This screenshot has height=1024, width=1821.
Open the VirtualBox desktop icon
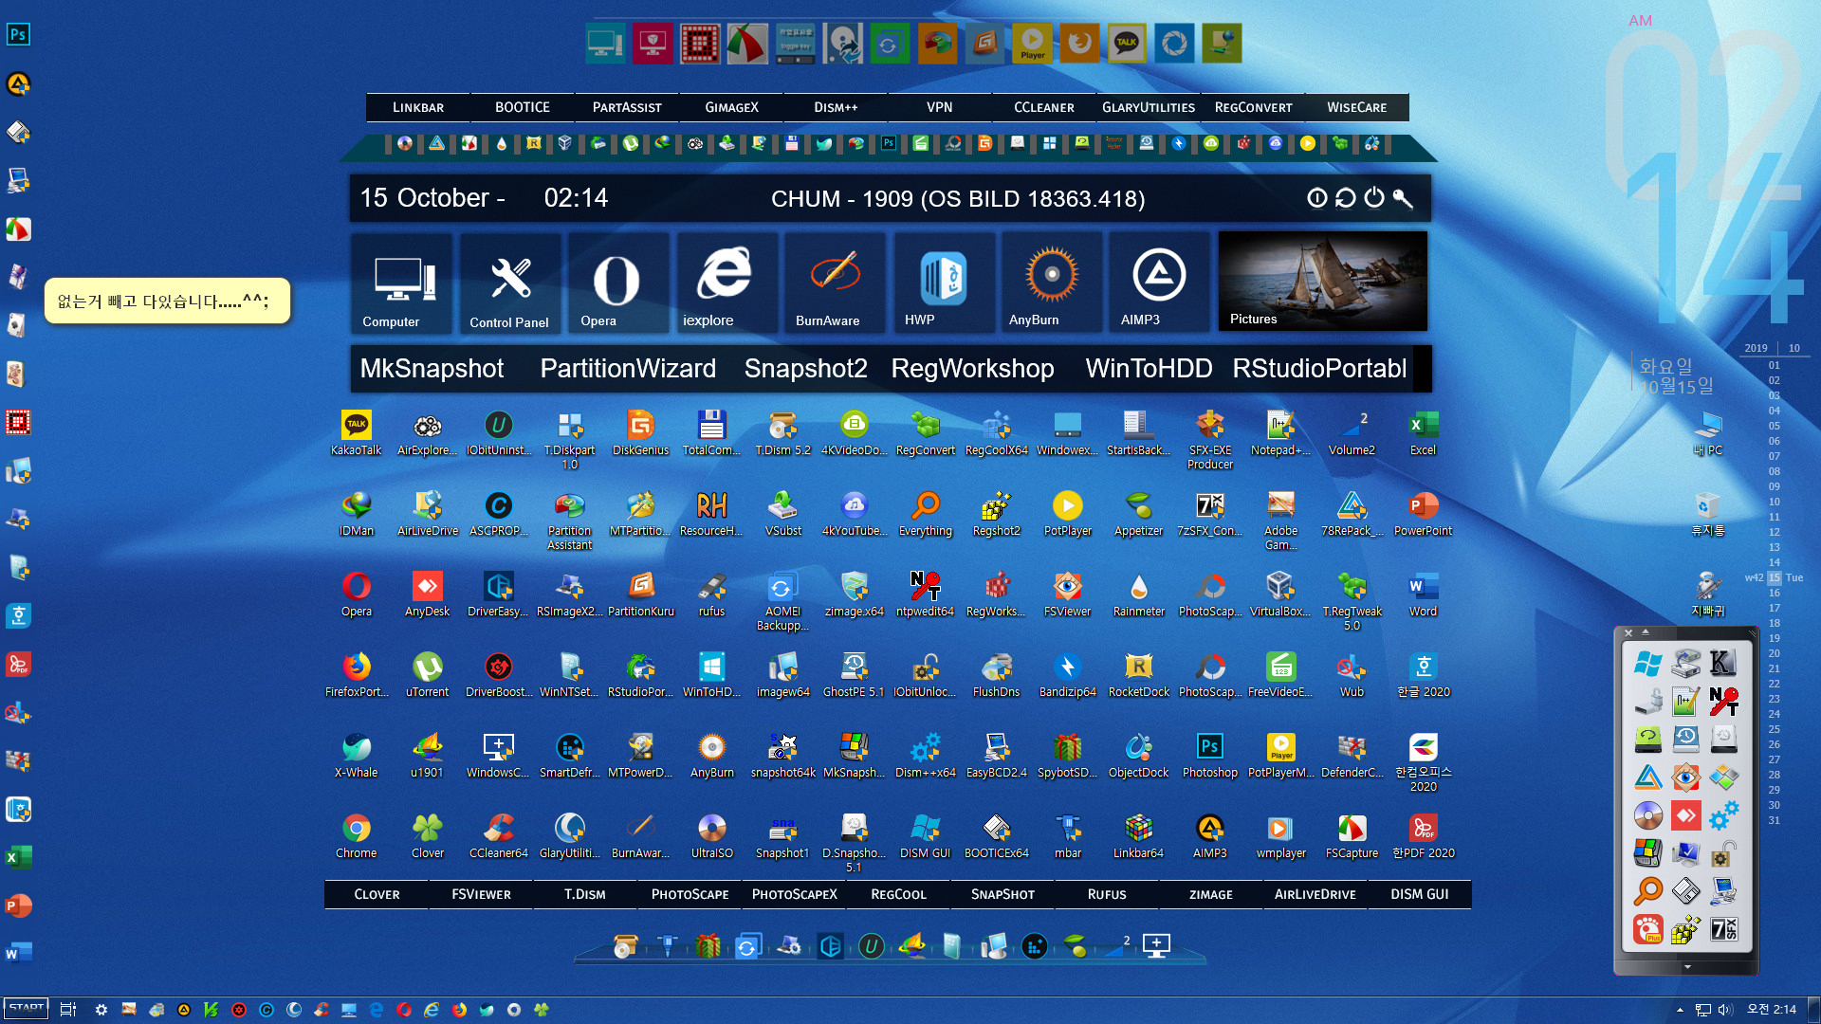1280,594
